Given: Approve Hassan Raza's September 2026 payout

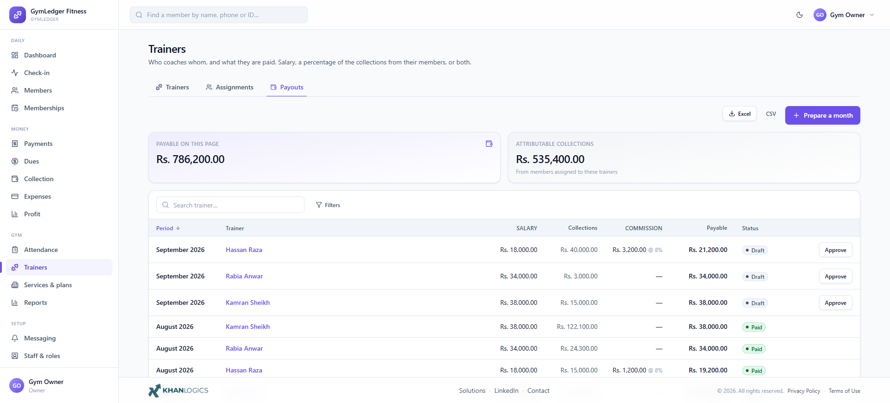Looking at the screenshot, I should [x=835, y=250].
